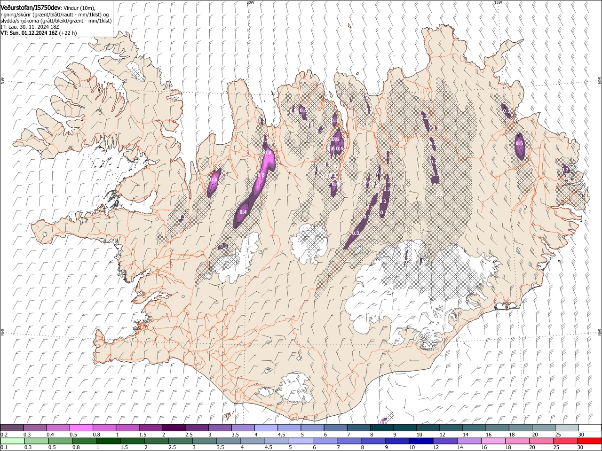Image resolution: width=602 pixels, height=451 pixels.
Task: Pick the darkest purple 2 swatch in upper legend
Action: (173, 428)
